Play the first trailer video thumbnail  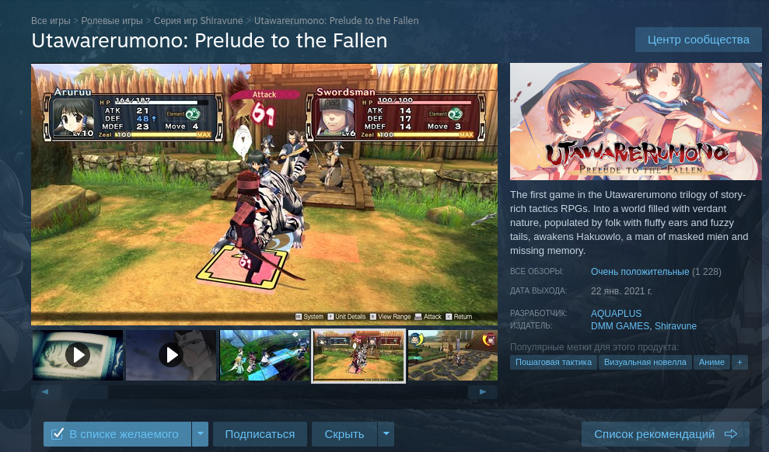[x=78, y=355]
